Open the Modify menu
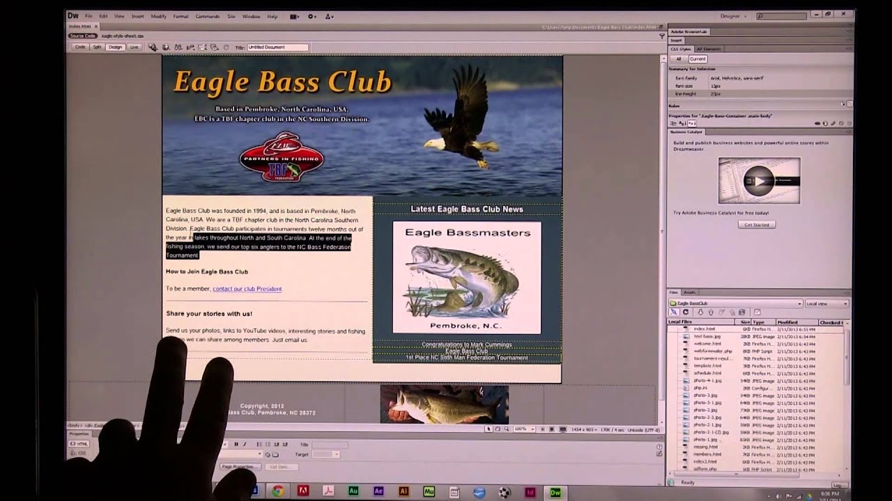The height and width of the screenshot is (501, 892). [159, 16]
